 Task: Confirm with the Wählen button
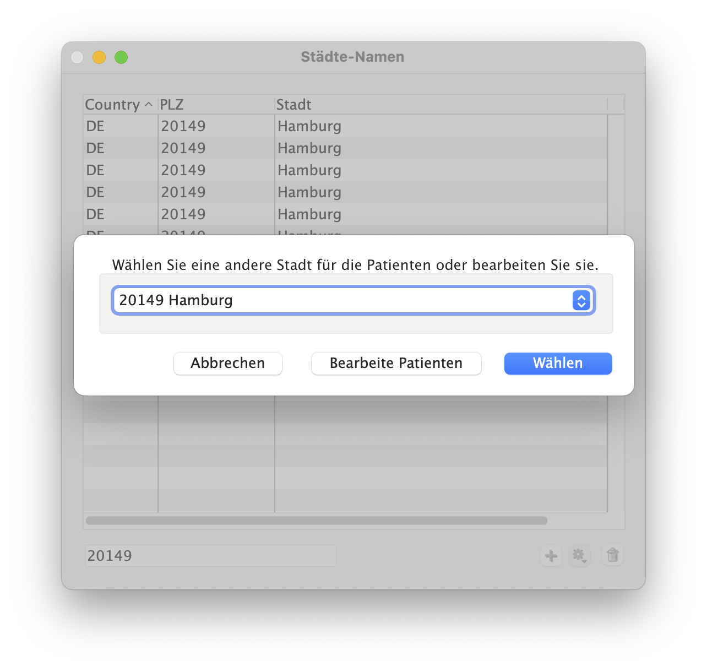[x=558, y=364]
